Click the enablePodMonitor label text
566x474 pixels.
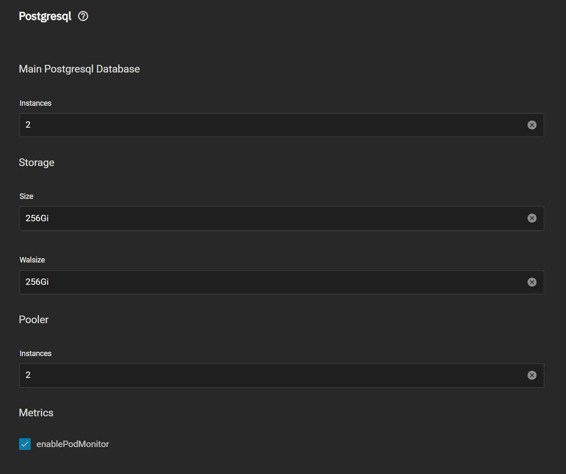(73, 444)
